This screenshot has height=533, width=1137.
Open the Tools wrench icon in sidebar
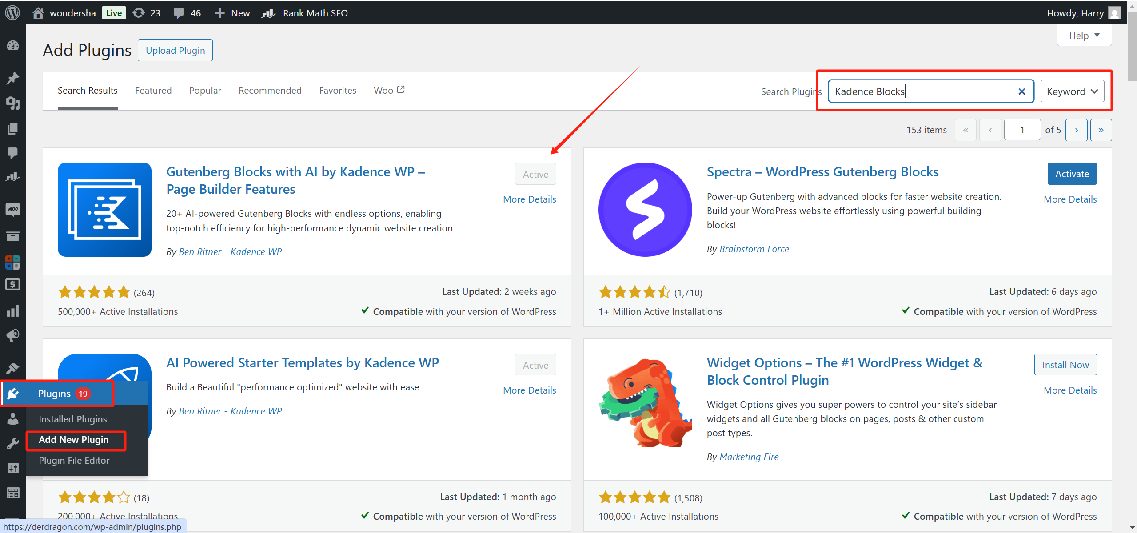(x=13, y=443)
